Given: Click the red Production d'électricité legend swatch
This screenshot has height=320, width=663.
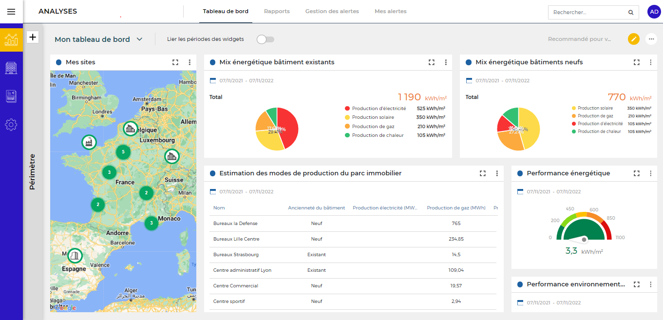Looking at the screenshot, I should pyautogui.click(x=347, y=109).
